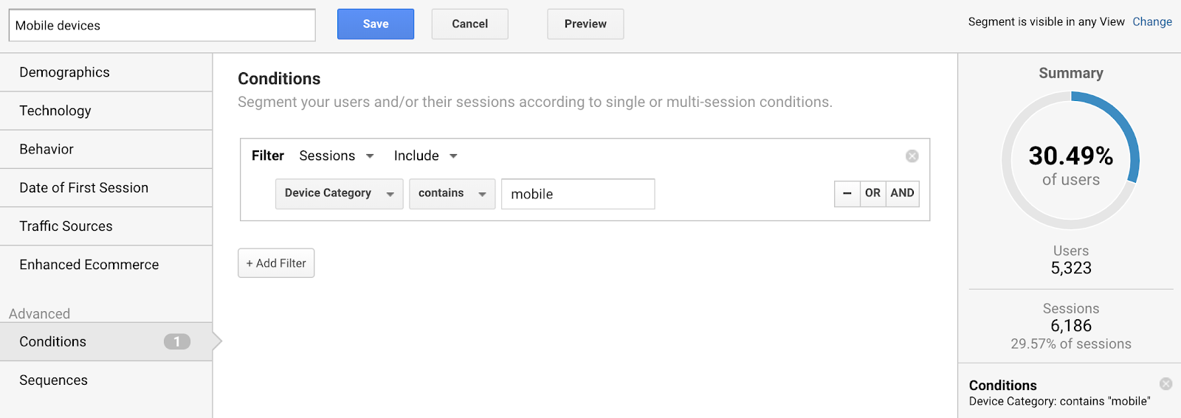This screenshot has height=418, width=1181.
Task: Open the Sessions scope dropdown
Action: [337, 156]
